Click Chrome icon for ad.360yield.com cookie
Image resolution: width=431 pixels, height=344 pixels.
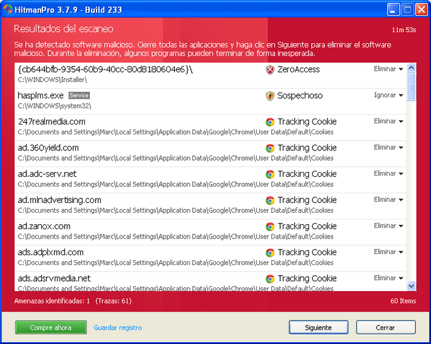[x=270, y=148]
